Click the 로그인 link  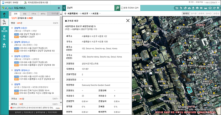click(191, 2)
